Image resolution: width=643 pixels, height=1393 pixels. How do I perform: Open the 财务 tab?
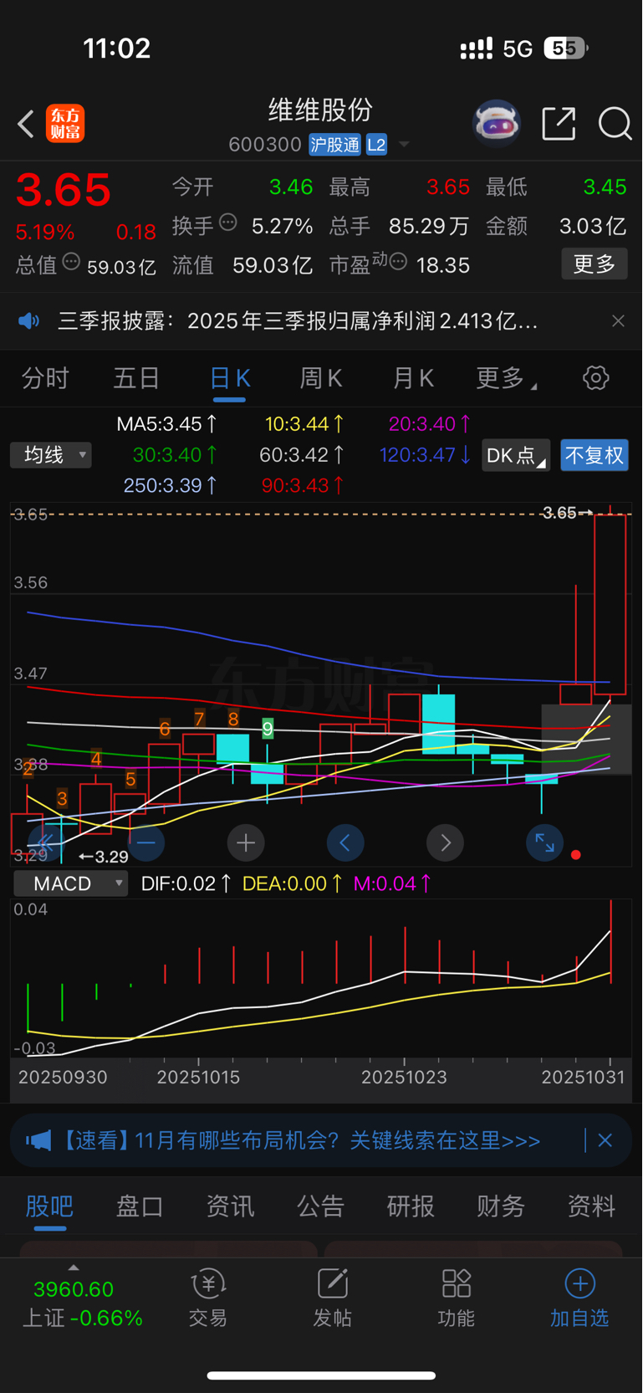pos(501,1206)
